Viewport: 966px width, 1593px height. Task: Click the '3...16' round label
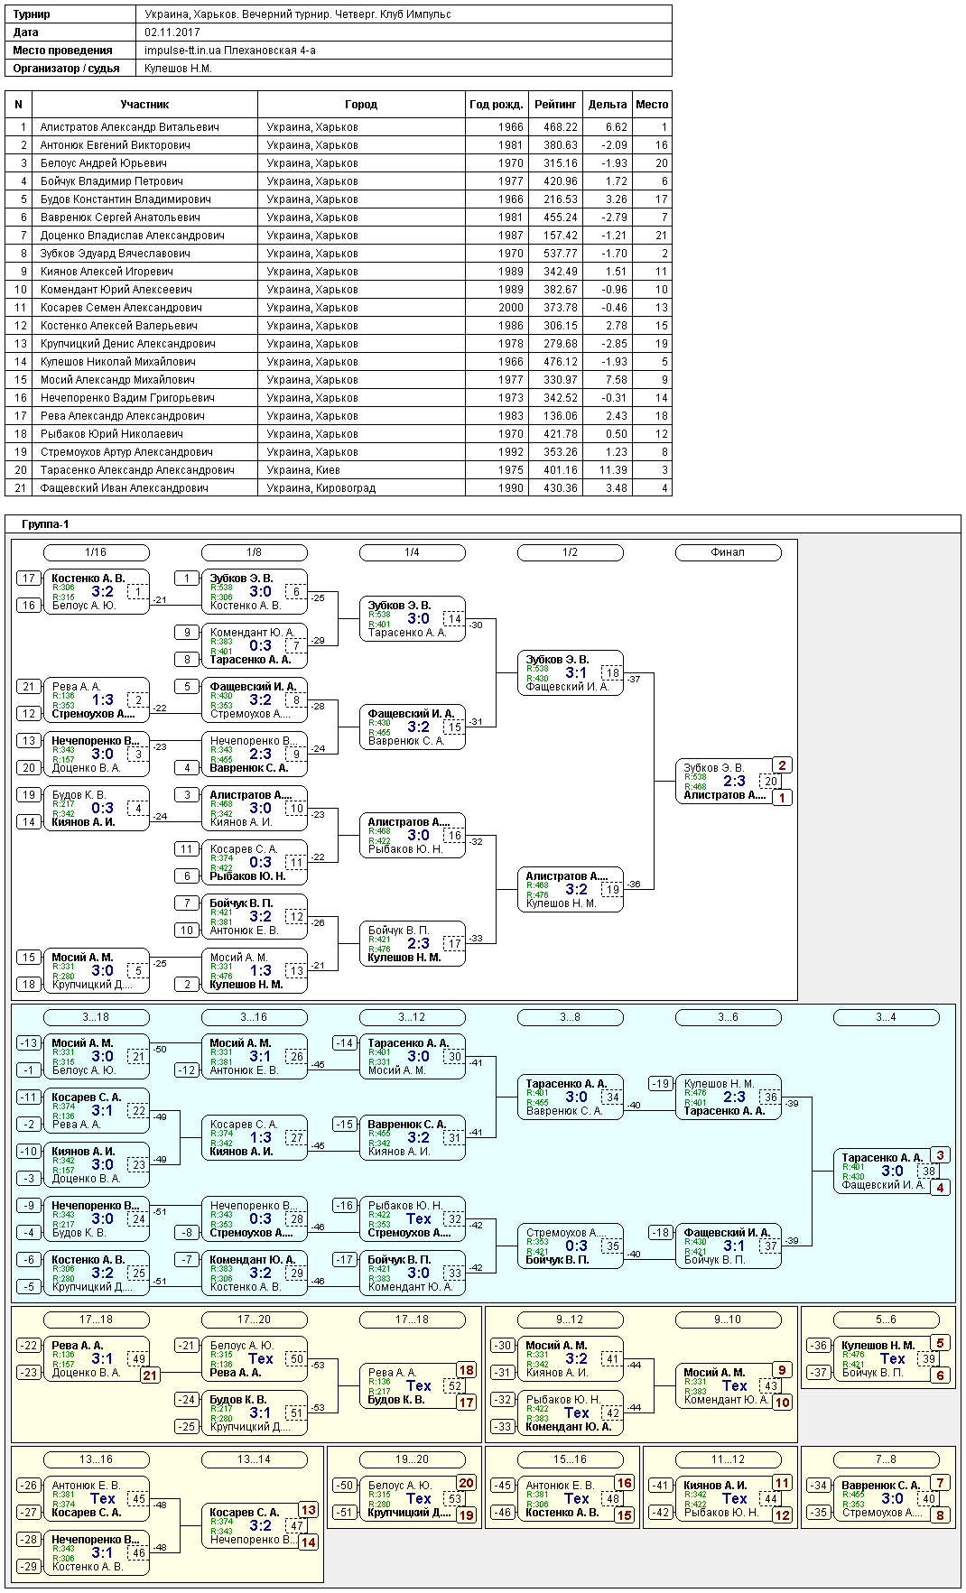point(254,1017)
